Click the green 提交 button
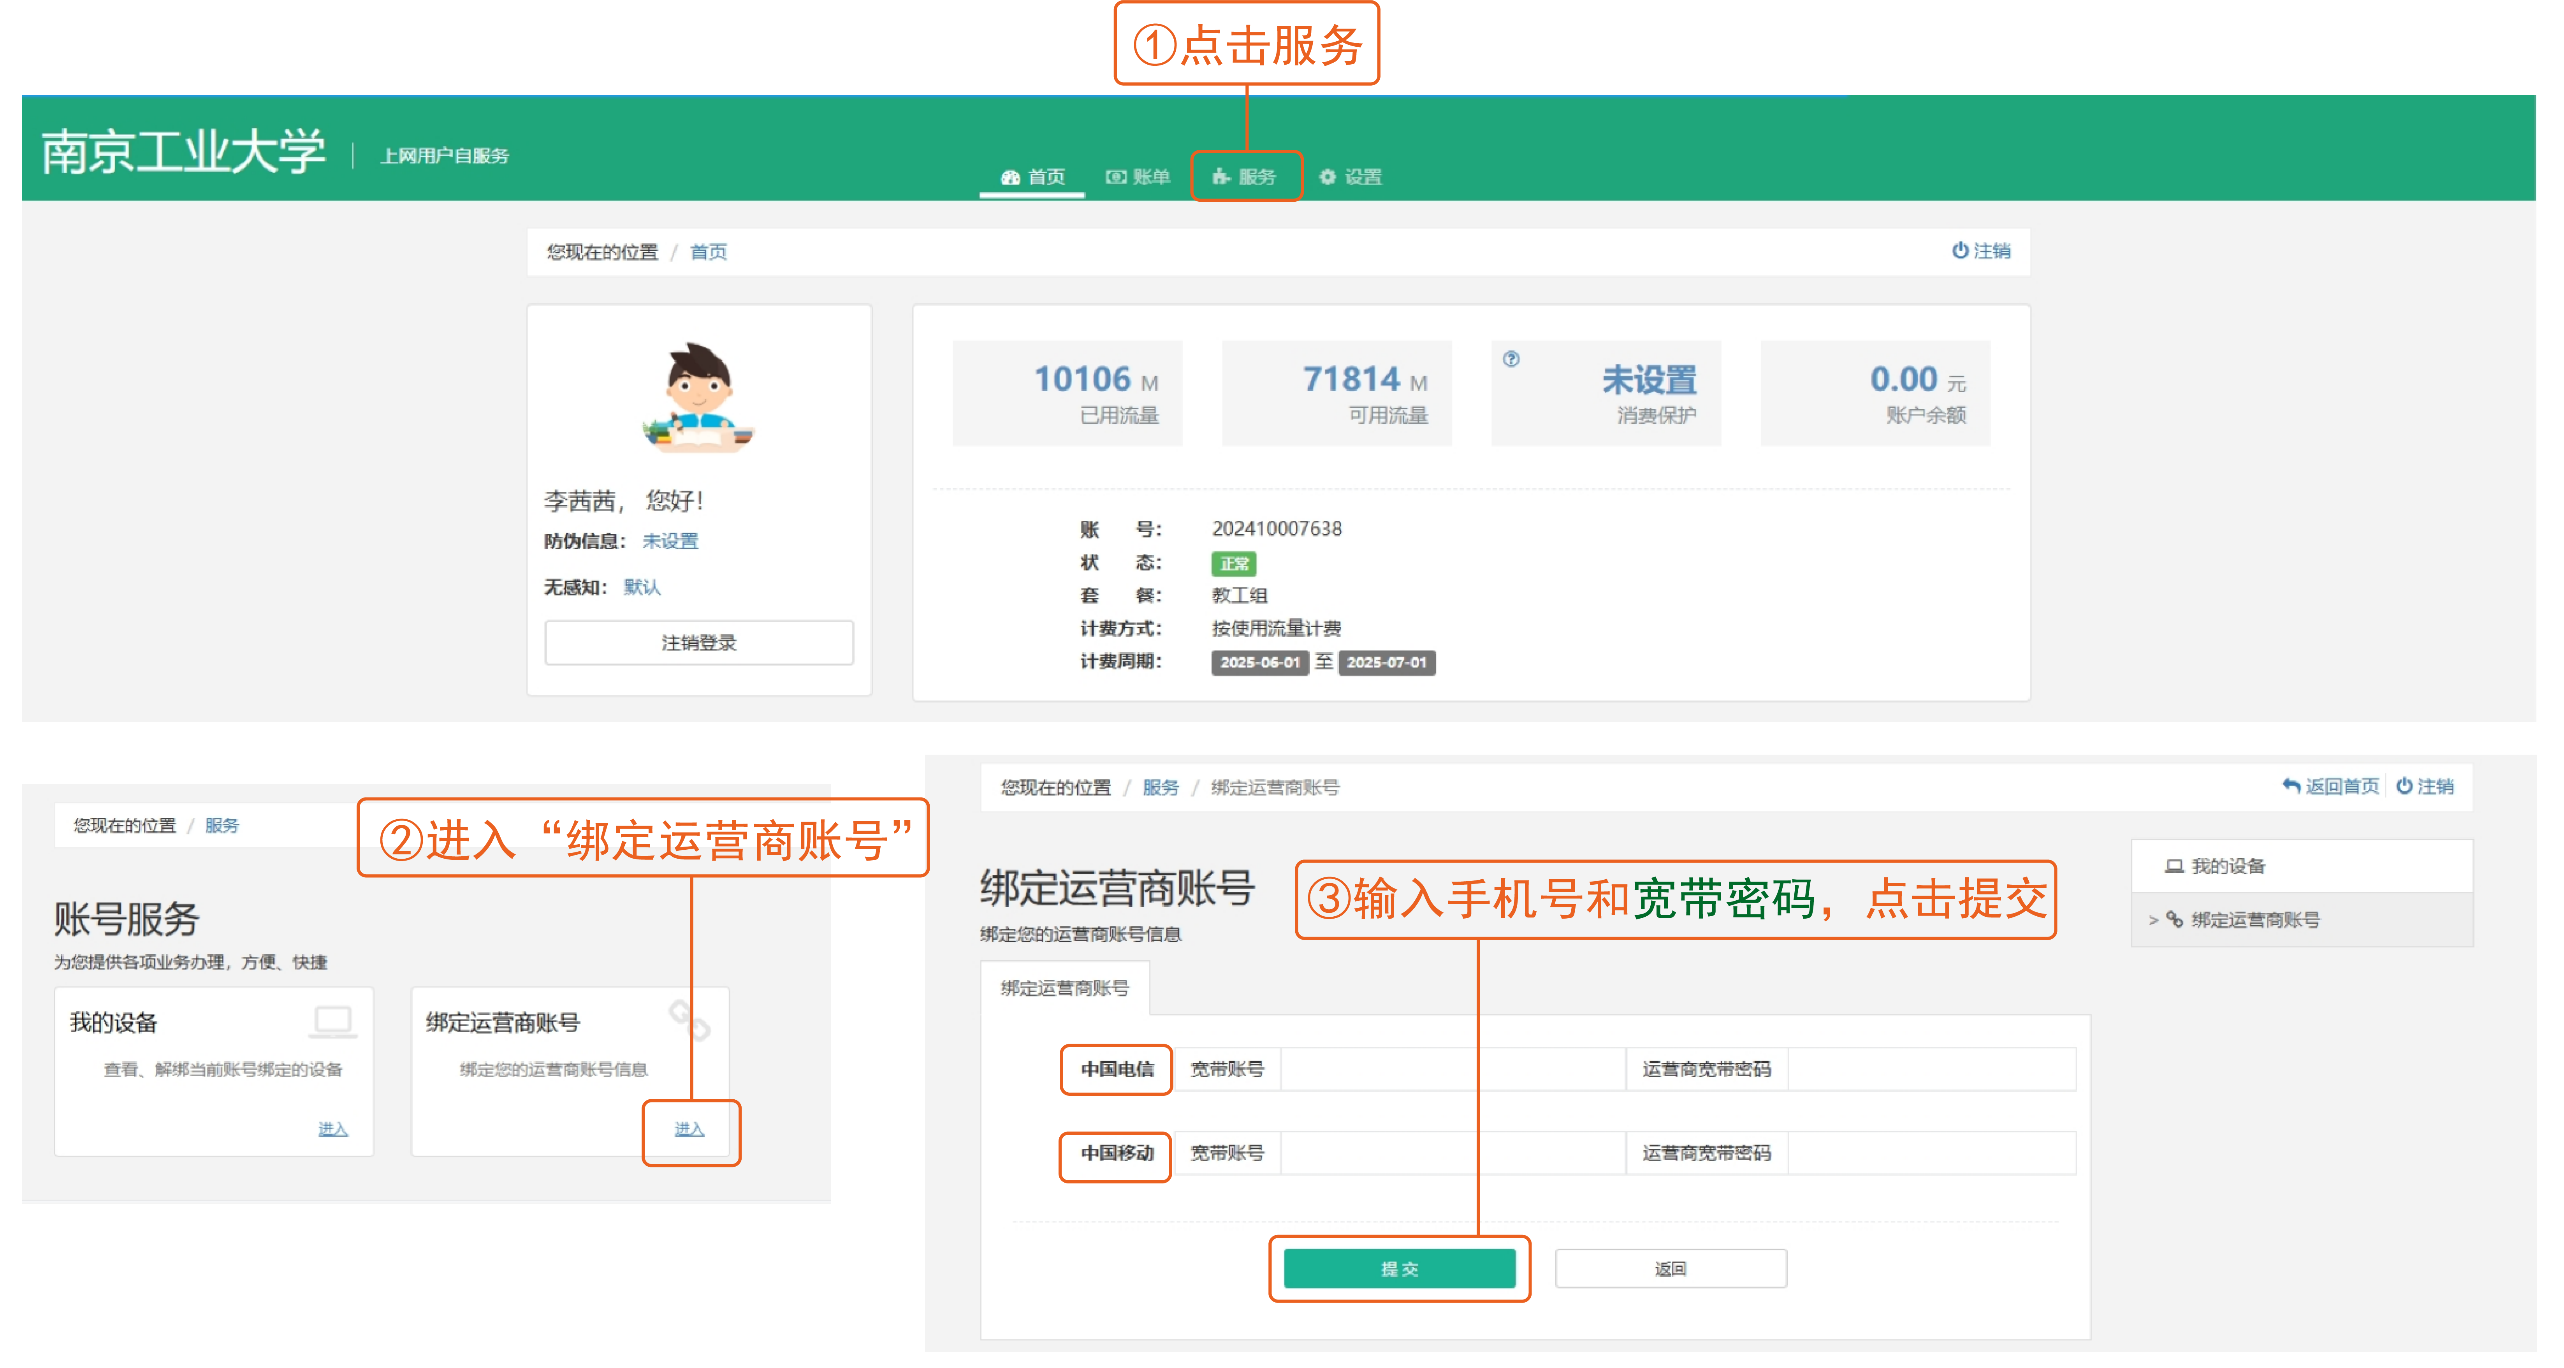The height and width of the screenshot is (1368, 2564). click(1400, 1268)
